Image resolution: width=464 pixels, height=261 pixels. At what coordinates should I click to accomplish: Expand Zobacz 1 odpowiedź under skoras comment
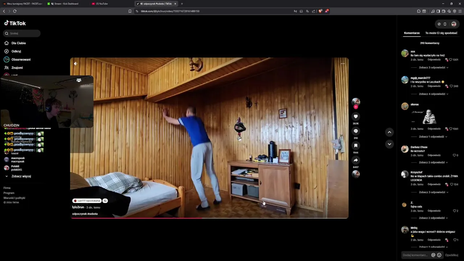433,137
